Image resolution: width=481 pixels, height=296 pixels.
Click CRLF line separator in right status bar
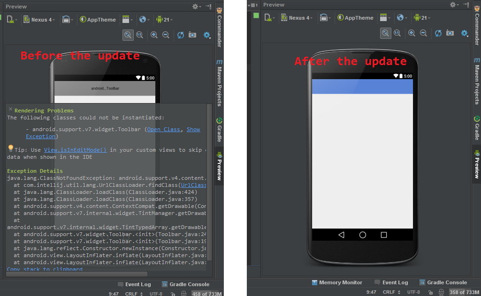tap(391, 292)
